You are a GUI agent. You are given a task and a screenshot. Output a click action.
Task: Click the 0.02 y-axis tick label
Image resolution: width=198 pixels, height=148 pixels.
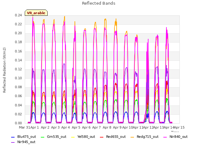pos(18,114)
